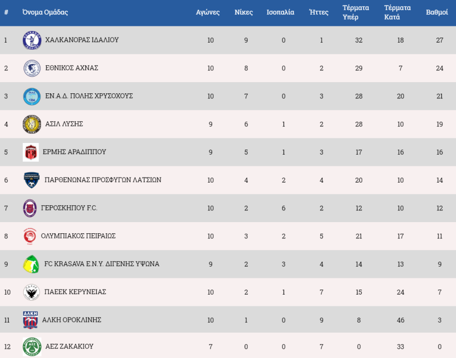Open team name ΧΑΛΚΑΝΟΡΑΣ ΙΔΑΛΙΟΥ

(x=82, y=40)
